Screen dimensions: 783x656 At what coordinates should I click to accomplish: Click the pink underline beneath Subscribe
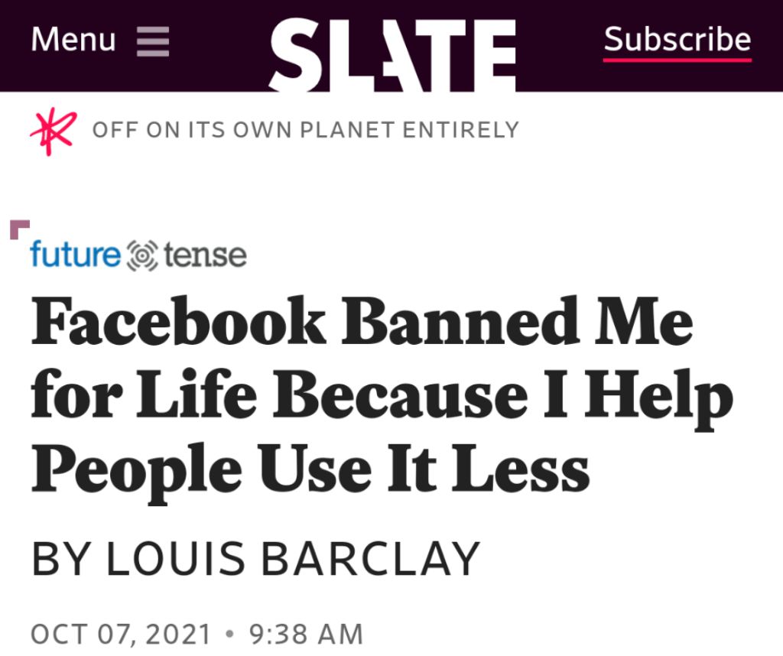[677, 59]
